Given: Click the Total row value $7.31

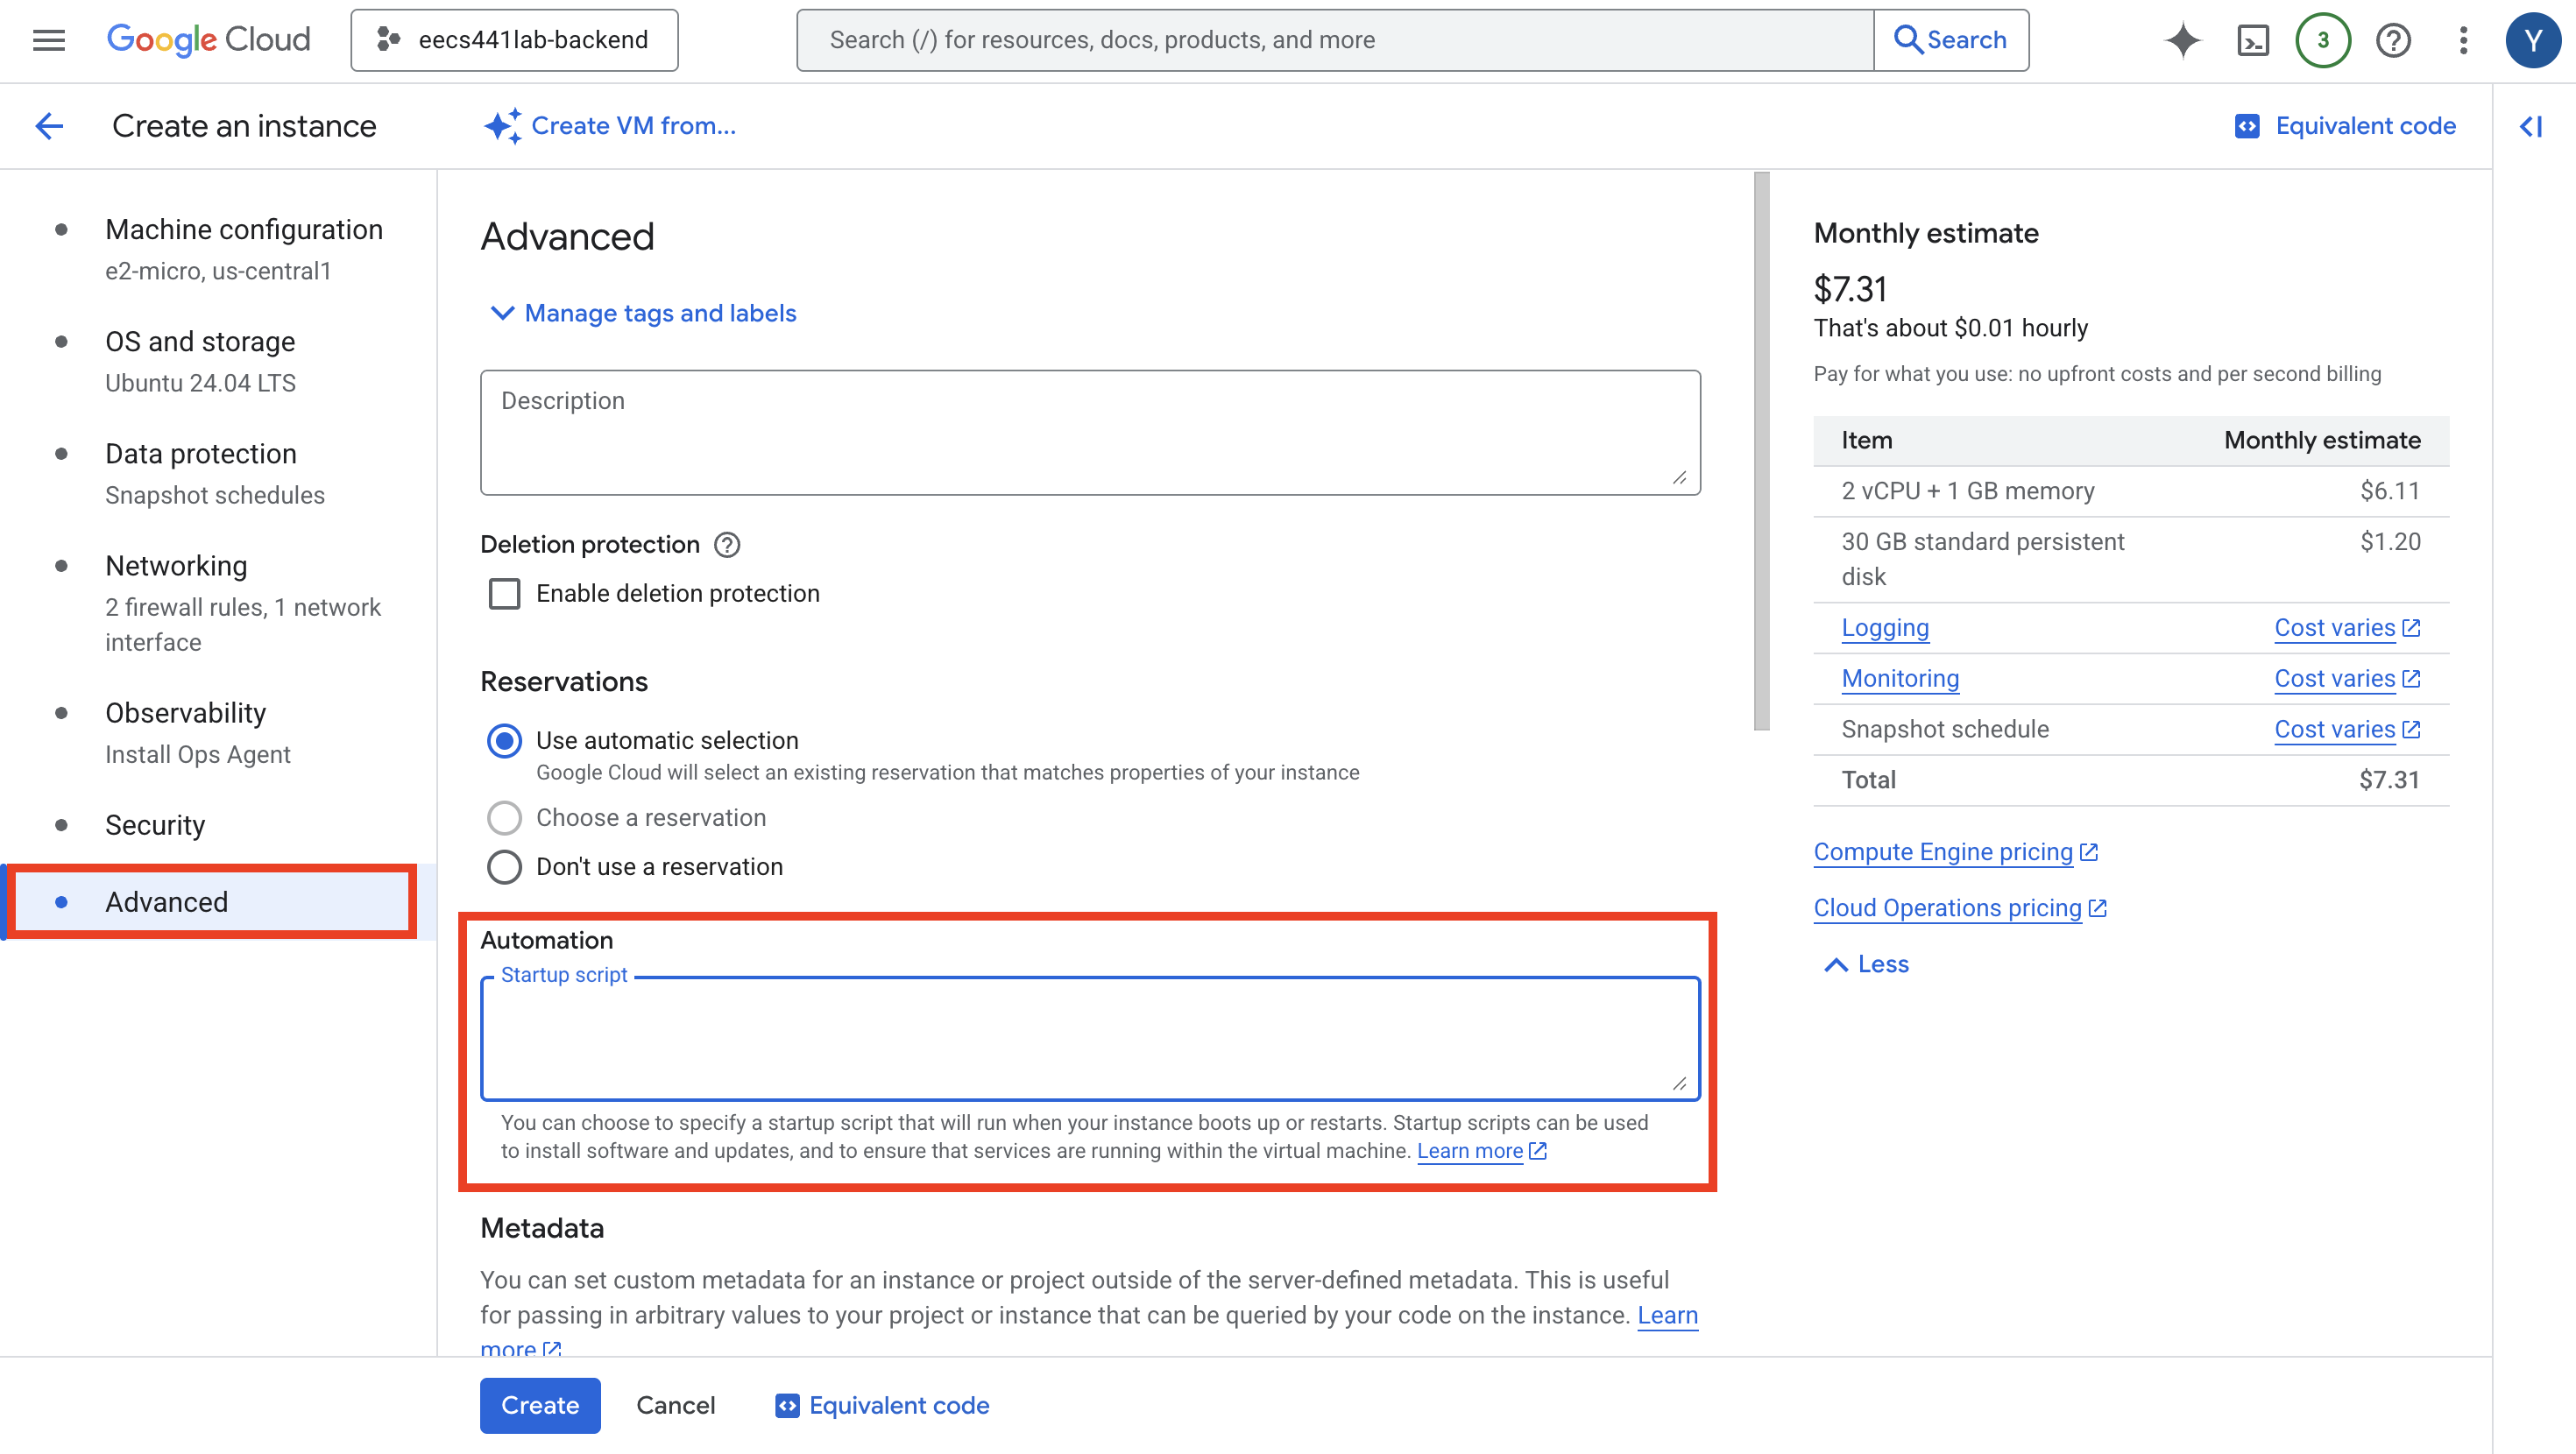Looking at the screenshot, I should (2389, 780).
